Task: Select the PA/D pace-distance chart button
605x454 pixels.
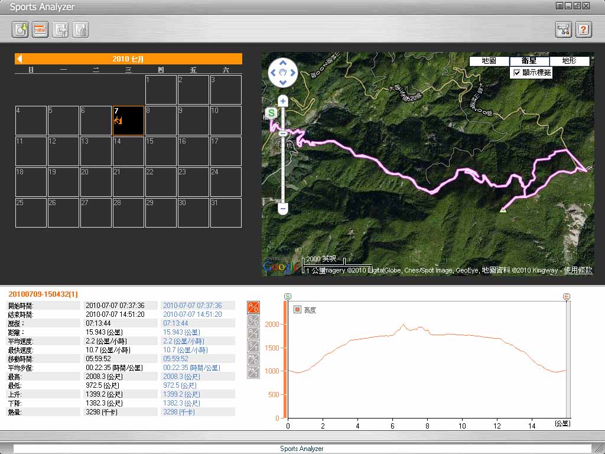Action: pyautogui.click(x=253, y=359)
